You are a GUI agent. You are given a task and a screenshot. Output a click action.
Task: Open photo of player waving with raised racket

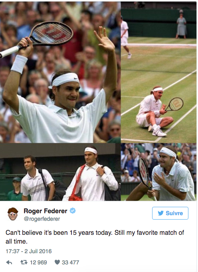coord(60,72)
